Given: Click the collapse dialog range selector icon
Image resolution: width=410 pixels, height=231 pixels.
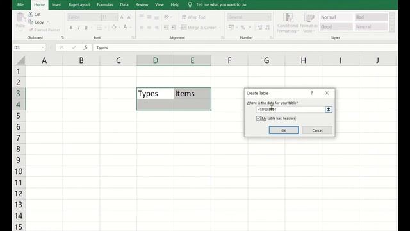Looking at the screenshot, I should click(x=329, y=110).
